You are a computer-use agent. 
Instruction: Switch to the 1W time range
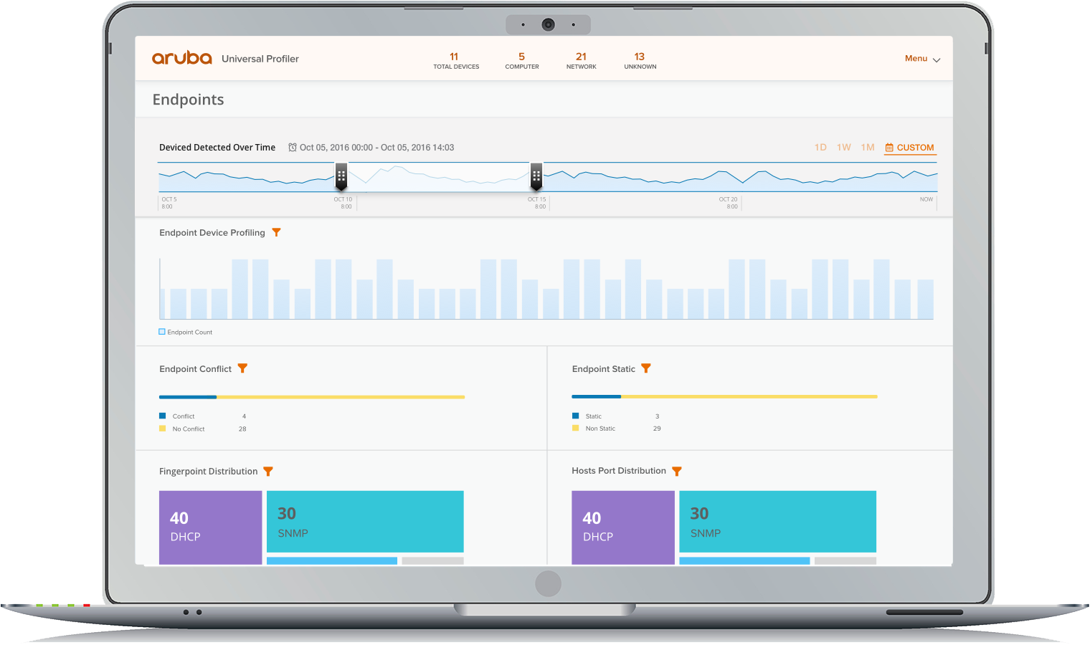844,148
